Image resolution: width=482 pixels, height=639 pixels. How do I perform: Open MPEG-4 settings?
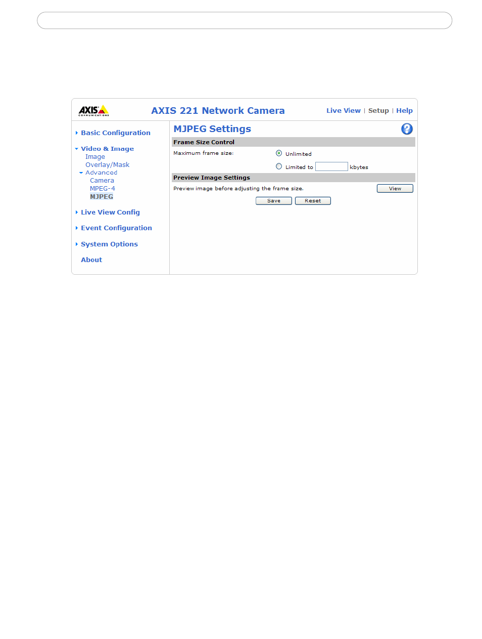[103, 189]
